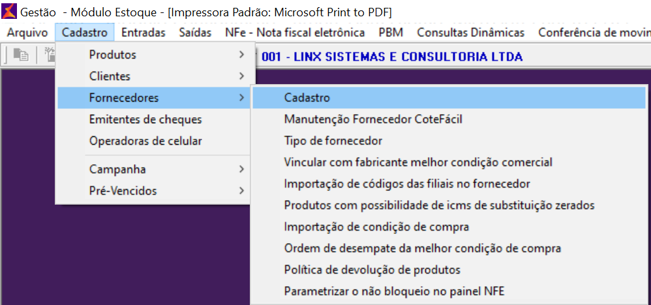The image size is (651, 305).
Task: Click the Gestão application logo icon
Action: tap(10, 12)
